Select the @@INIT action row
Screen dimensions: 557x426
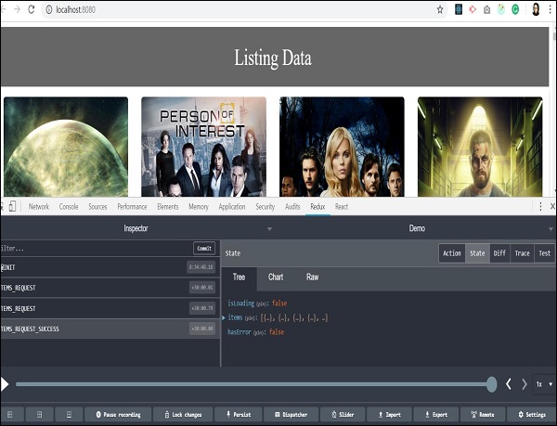click(110, 267)
